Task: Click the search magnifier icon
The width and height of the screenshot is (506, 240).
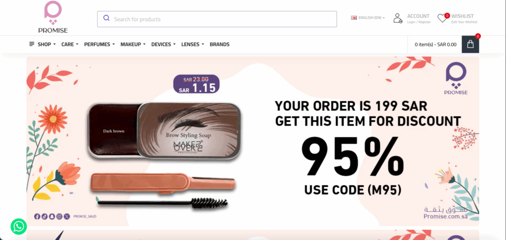Action: tap(106, 18)
